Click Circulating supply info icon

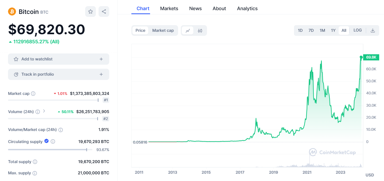point(53,141)
